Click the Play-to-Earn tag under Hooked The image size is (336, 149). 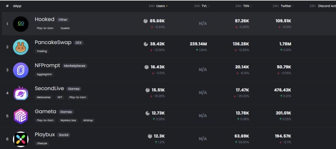(45, 28)
